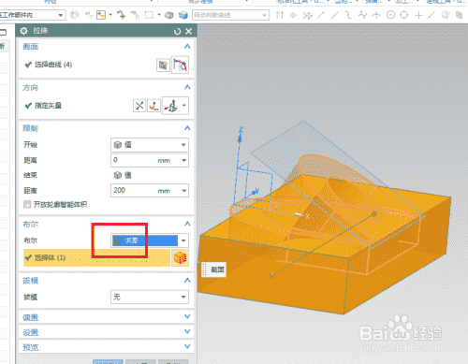This screenshot has height=364, width=468.
Task: Click the 选择体 (1) selection row
Action: 96,257
